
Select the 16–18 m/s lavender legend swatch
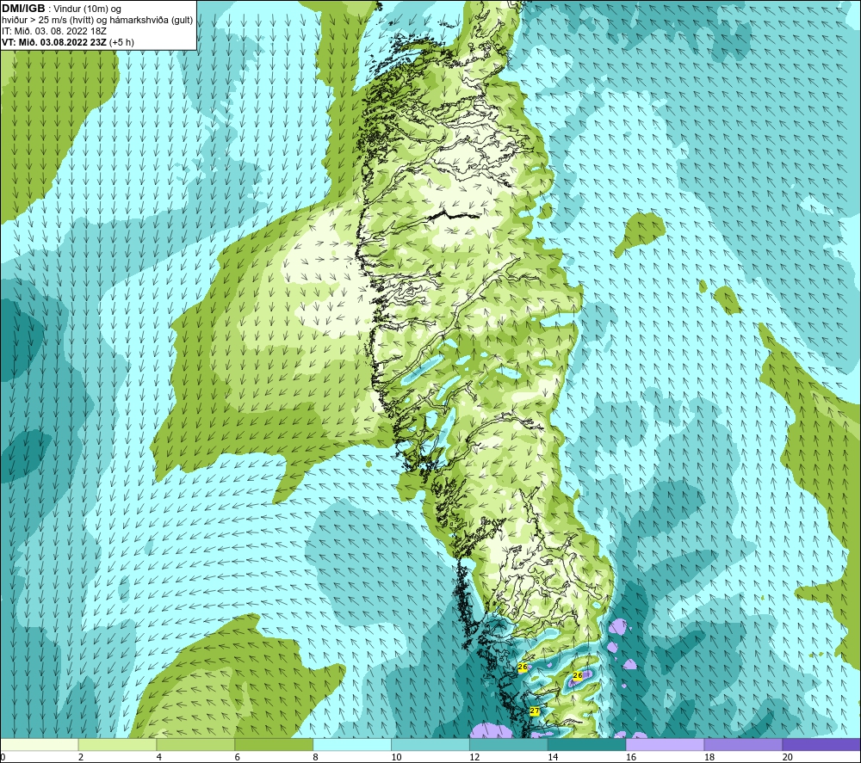point(665,744)
